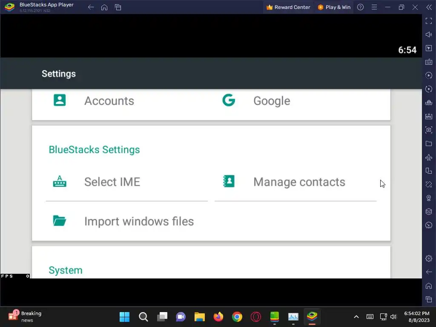Screen dimensions: 436x327
Task: Click the title bar back arrow
Action: 91,7
